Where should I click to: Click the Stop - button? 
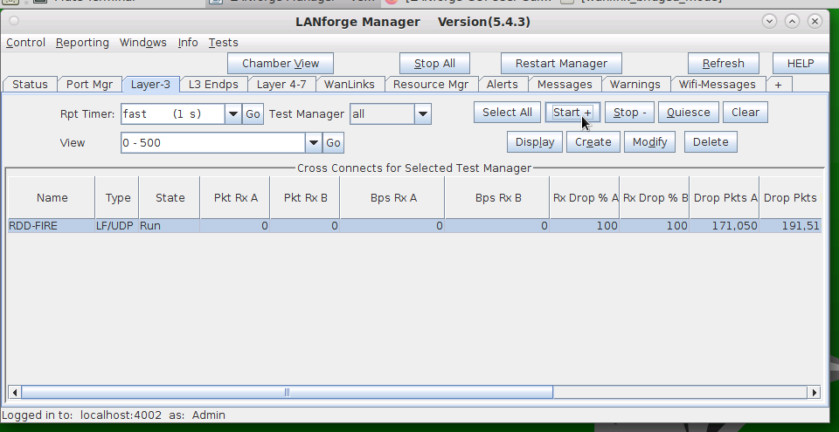630,113
